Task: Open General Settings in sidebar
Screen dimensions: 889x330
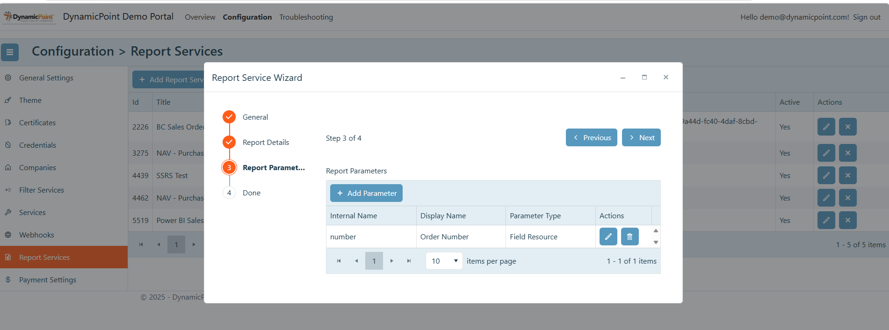Action: 64,78
